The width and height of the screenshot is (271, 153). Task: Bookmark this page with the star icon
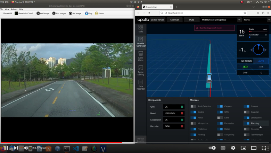[x=245, y=13]
